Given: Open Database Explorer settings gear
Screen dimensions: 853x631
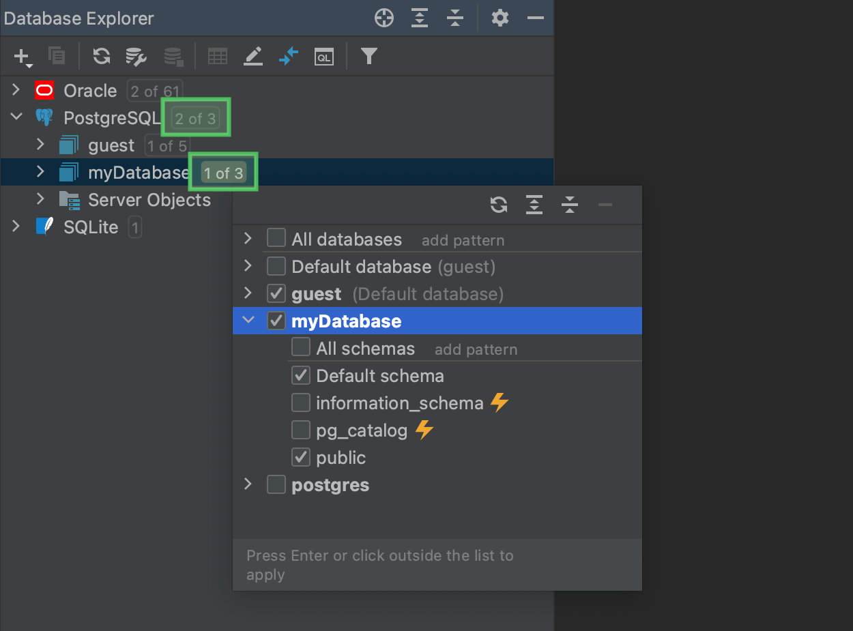Looking at the screenshot, I should 500,18.
